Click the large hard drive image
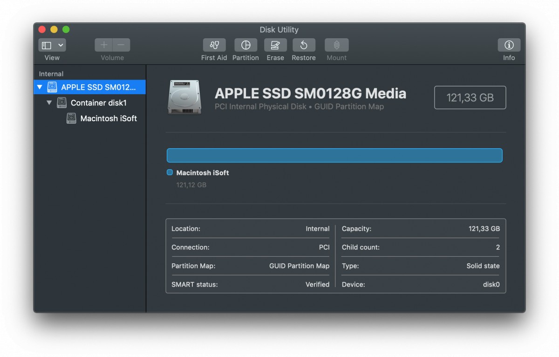Viewport: 559px width, 357px height. pyautogui.click(x=185, y=97)
